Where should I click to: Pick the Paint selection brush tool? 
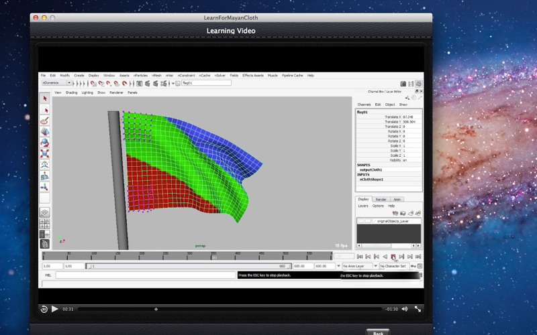(x=44, y=121)
